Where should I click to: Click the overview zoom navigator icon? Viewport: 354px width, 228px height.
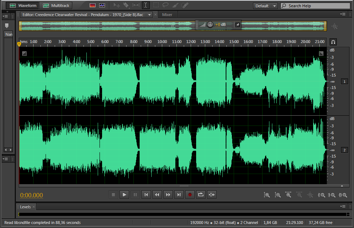point(334,26)
